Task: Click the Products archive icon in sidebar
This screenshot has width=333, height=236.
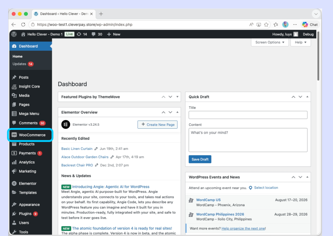Action: pos(14,144)
